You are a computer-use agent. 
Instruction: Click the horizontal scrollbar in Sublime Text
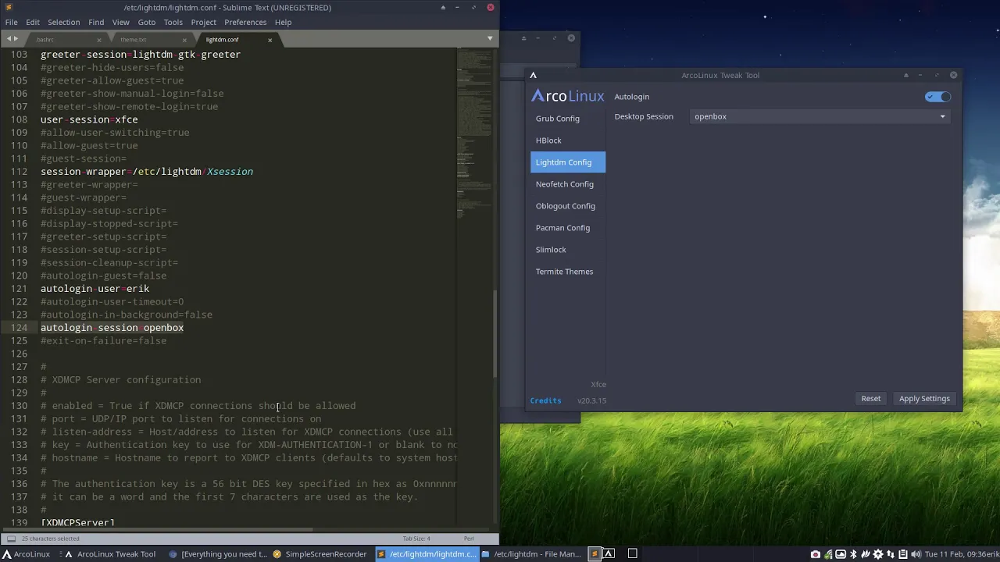tap(156, 529)
